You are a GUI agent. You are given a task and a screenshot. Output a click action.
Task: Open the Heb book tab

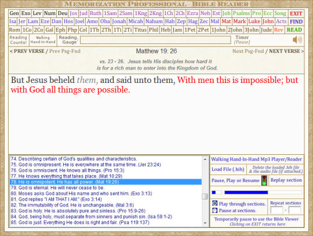click(x=166, y=30)
